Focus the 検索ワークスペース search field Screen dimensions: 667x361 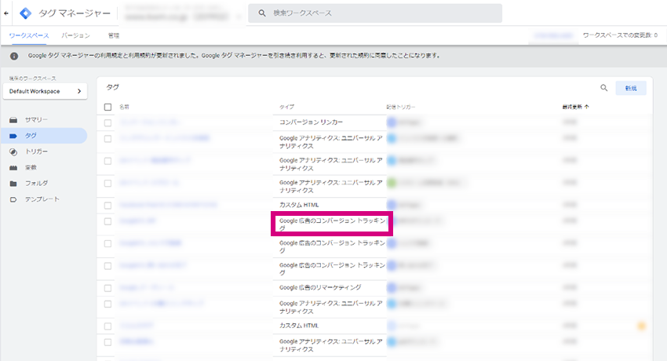point(375,13)
